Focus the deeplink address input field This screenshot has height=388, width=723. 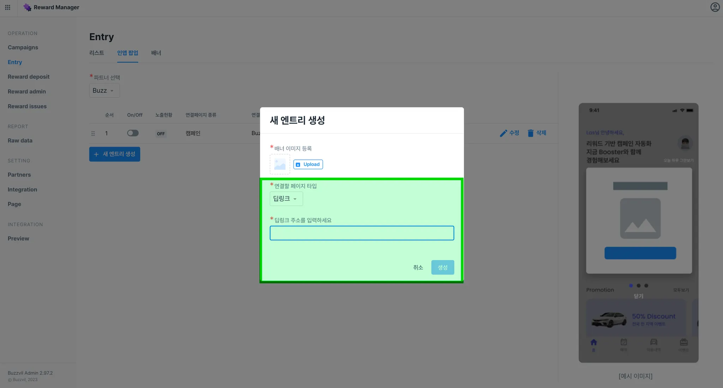361,233
